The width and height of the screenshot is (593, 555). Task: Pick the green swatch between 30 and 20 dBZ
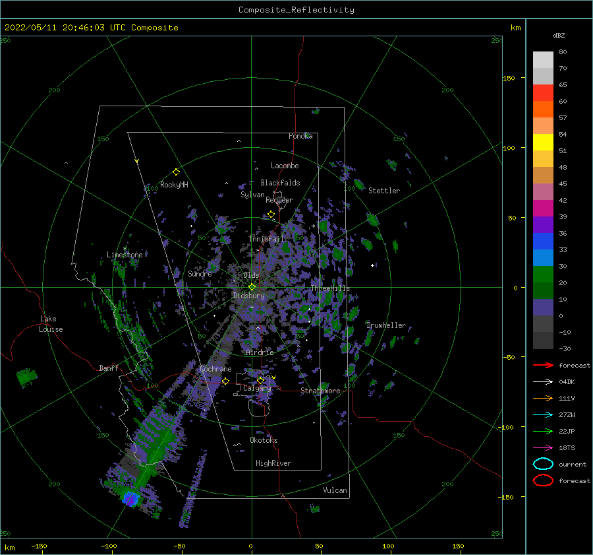pos(543,275)
